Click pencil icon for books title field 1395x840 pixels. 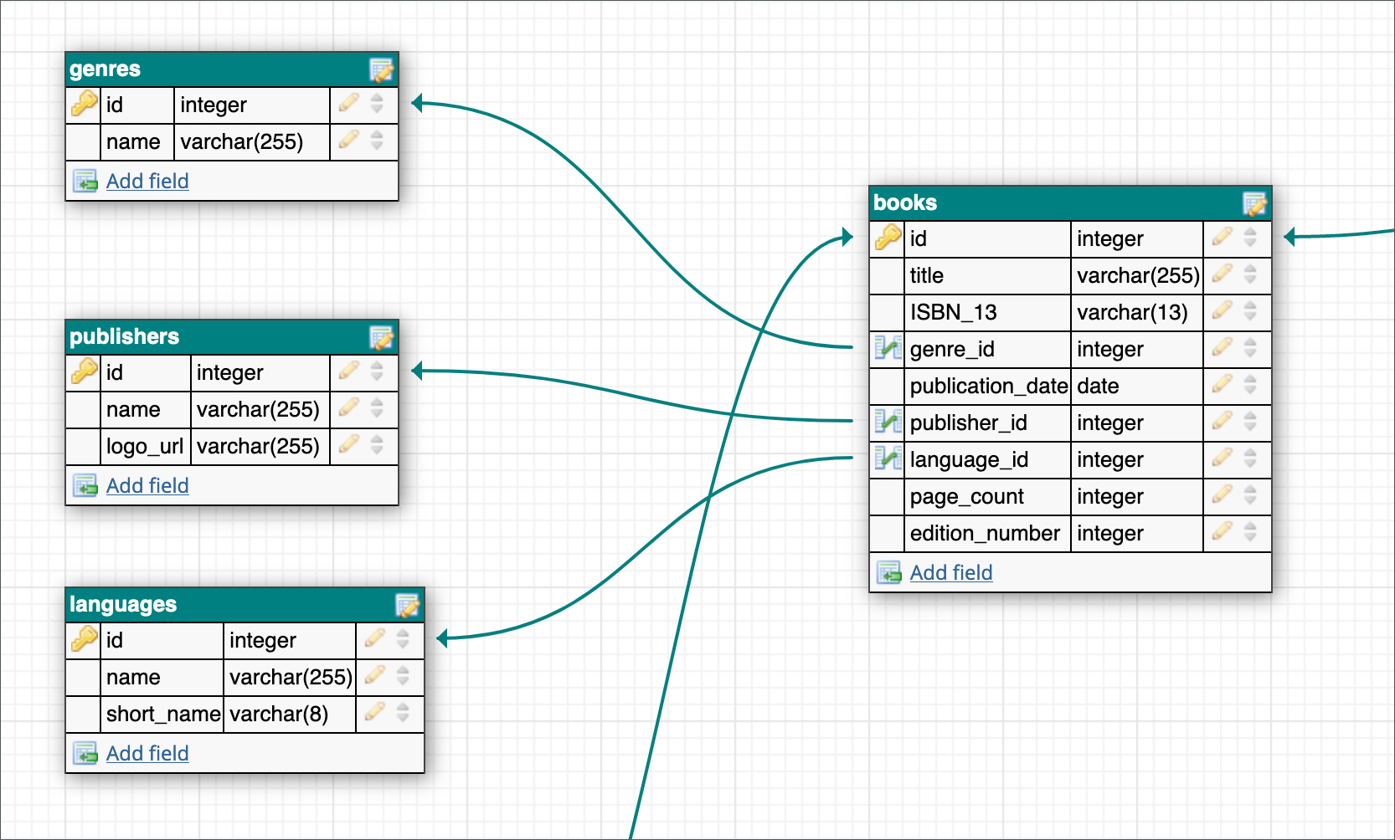(x=1222, y=274)
